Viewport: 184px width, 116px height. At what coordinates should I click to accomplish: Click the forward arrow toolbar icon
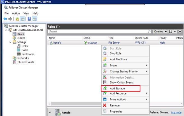[x=10, y=19]
